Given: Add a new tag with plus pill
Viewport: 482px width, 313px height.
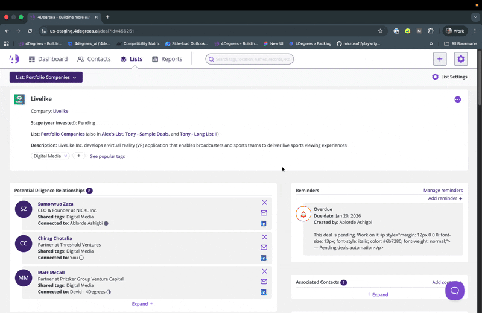Looking at the screenshot, I should tap(78, 156).
